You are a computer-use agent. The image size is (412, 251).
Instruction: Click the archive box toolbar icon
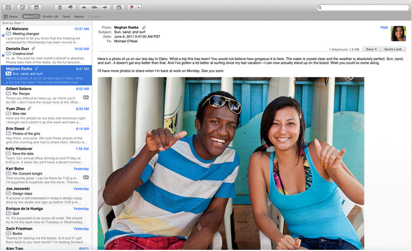(x=119, y=7)
